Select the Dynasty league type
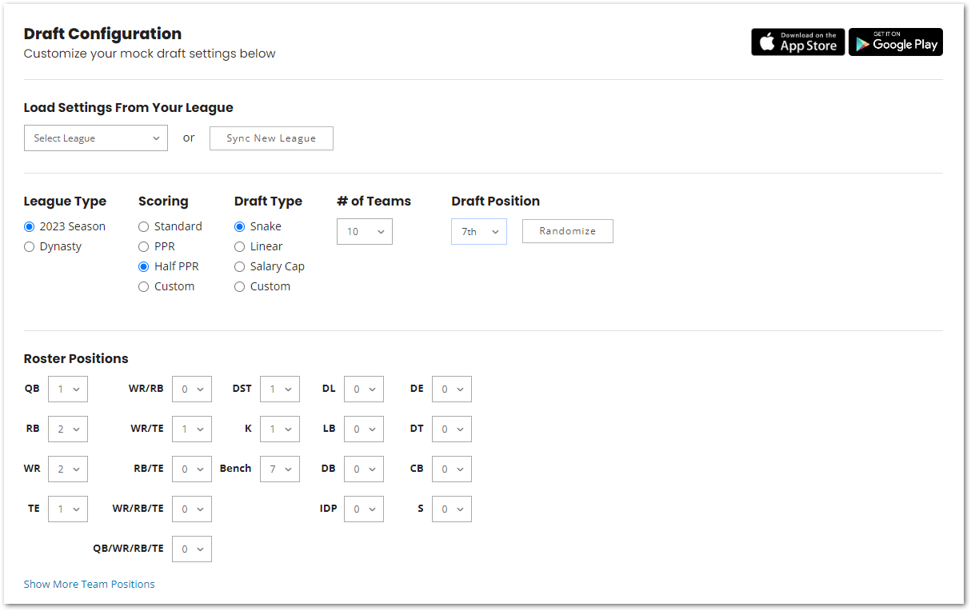 [30, 246]
